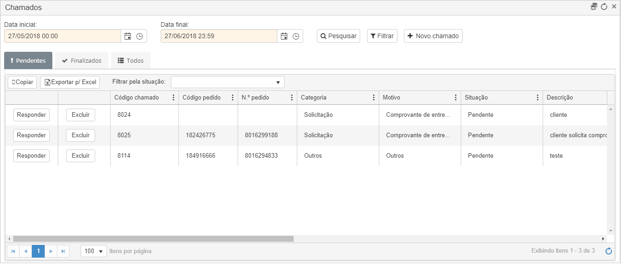Click Responder for chamado 8114
Viewport: 621px width, 264px height.
click(31, 156)
